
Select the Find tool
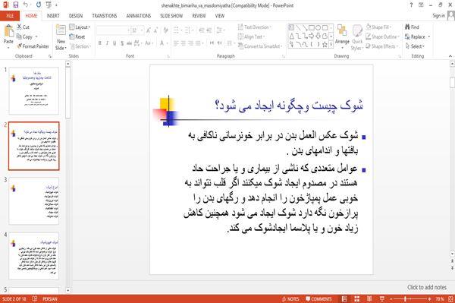coord(412,27)
